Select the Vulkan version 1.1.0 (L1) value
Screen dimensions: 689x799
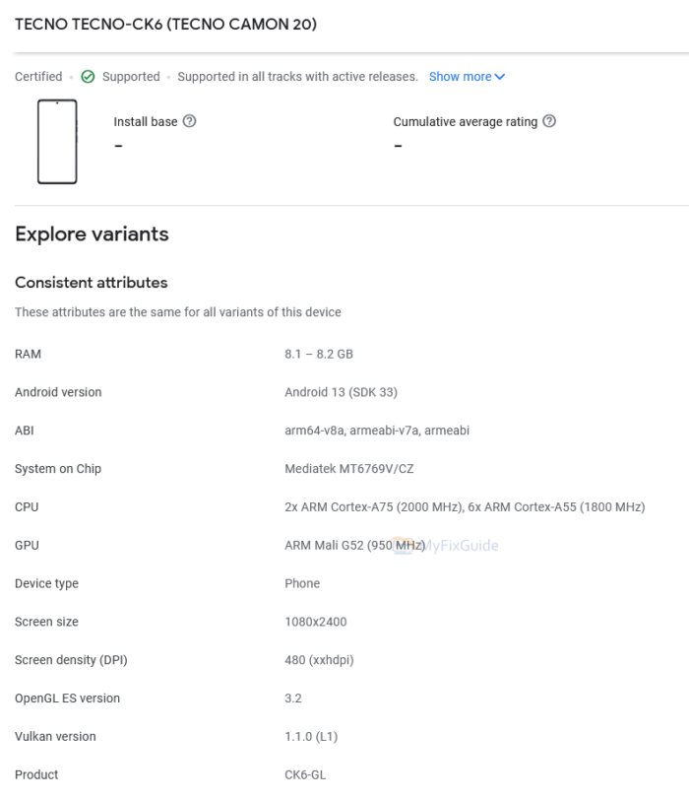click(x=311, y=736)
